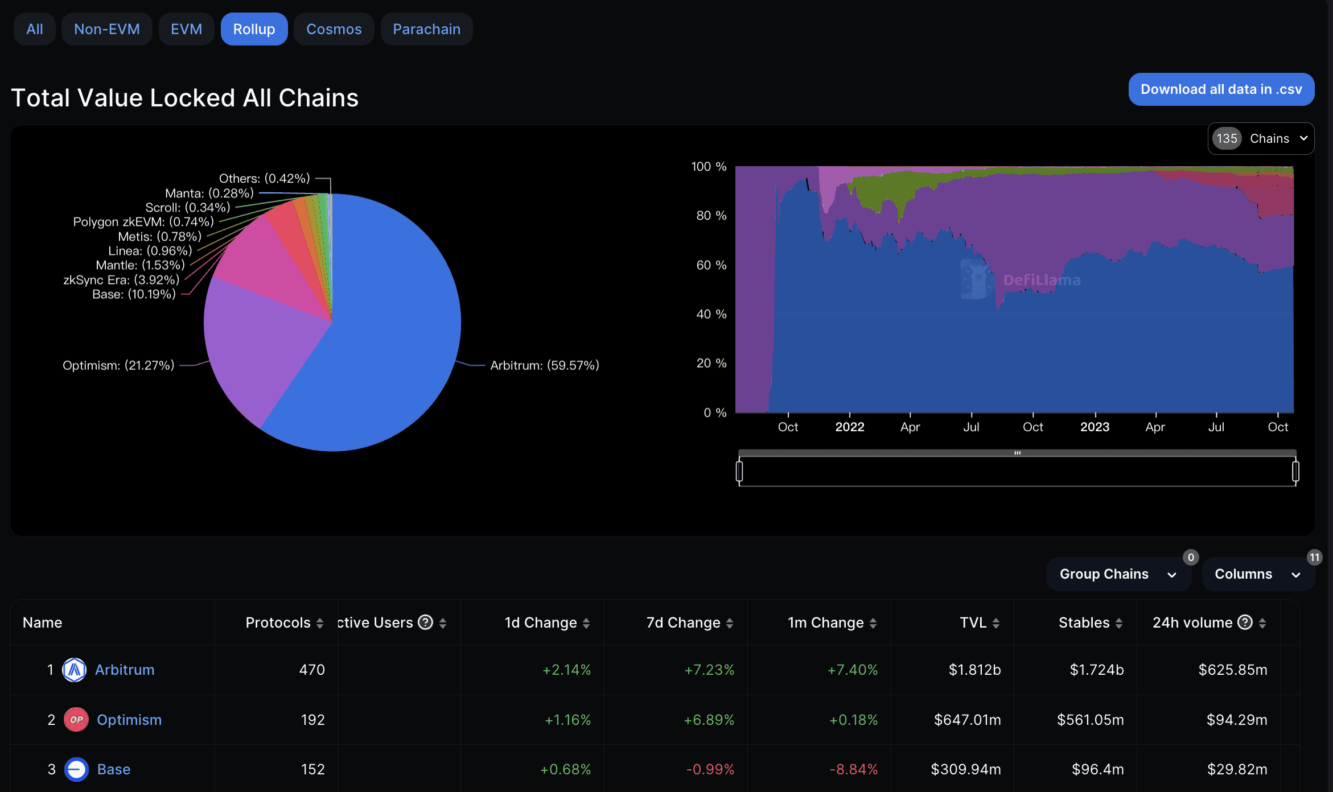Click the Base: (10.19%) pie label
This screenshot has height=792, width=1333.
click(x=134, y=294)
